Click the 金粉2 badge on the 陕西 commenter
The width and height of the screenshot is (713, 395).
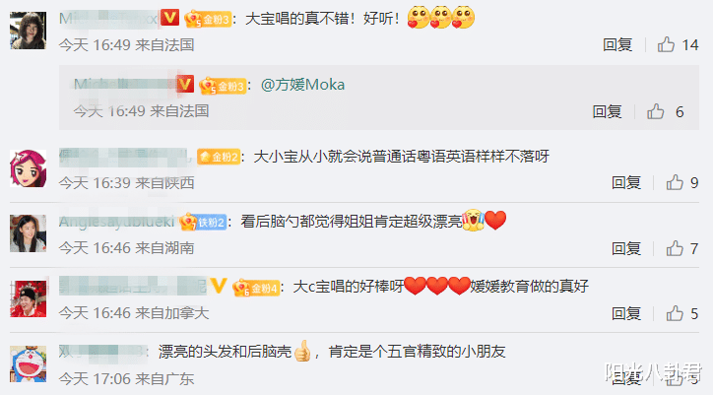tap(219, 157)
